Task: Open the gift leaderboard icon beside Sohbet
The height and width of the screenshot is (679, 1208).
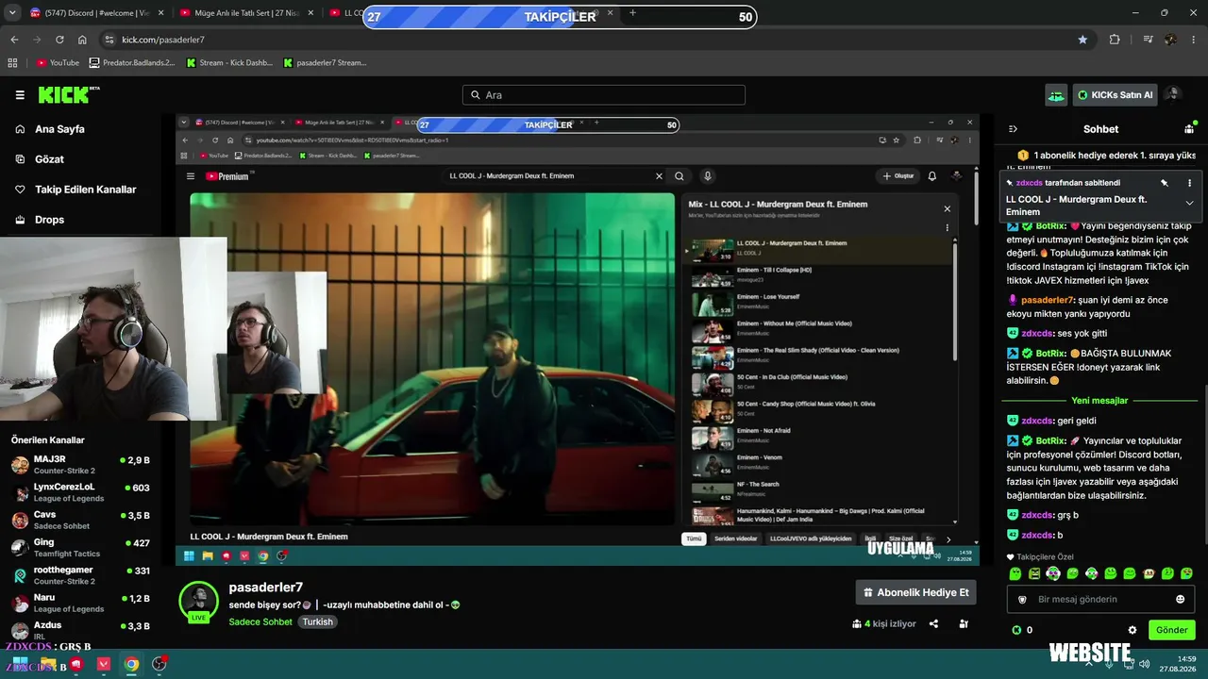Action: (1189, 129)
